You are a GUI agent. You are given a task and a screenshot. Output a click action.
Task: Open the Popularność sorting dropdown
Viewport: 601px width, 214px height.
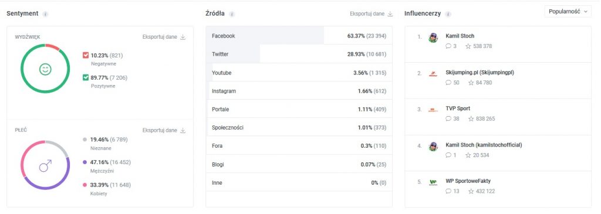click(x=568, y=12)
